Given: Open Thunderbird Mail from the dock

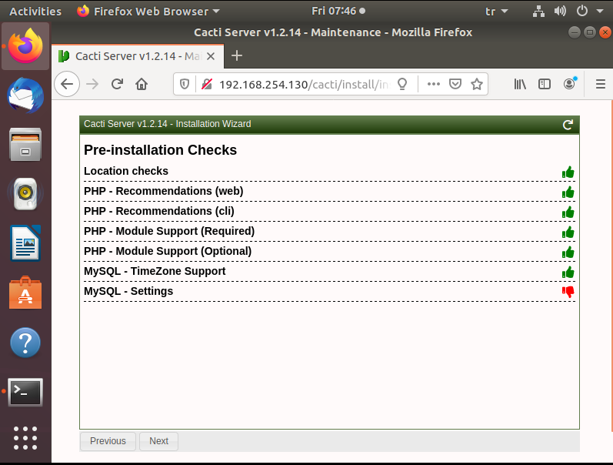Looking at the screenshot, I should coord(25,95).
